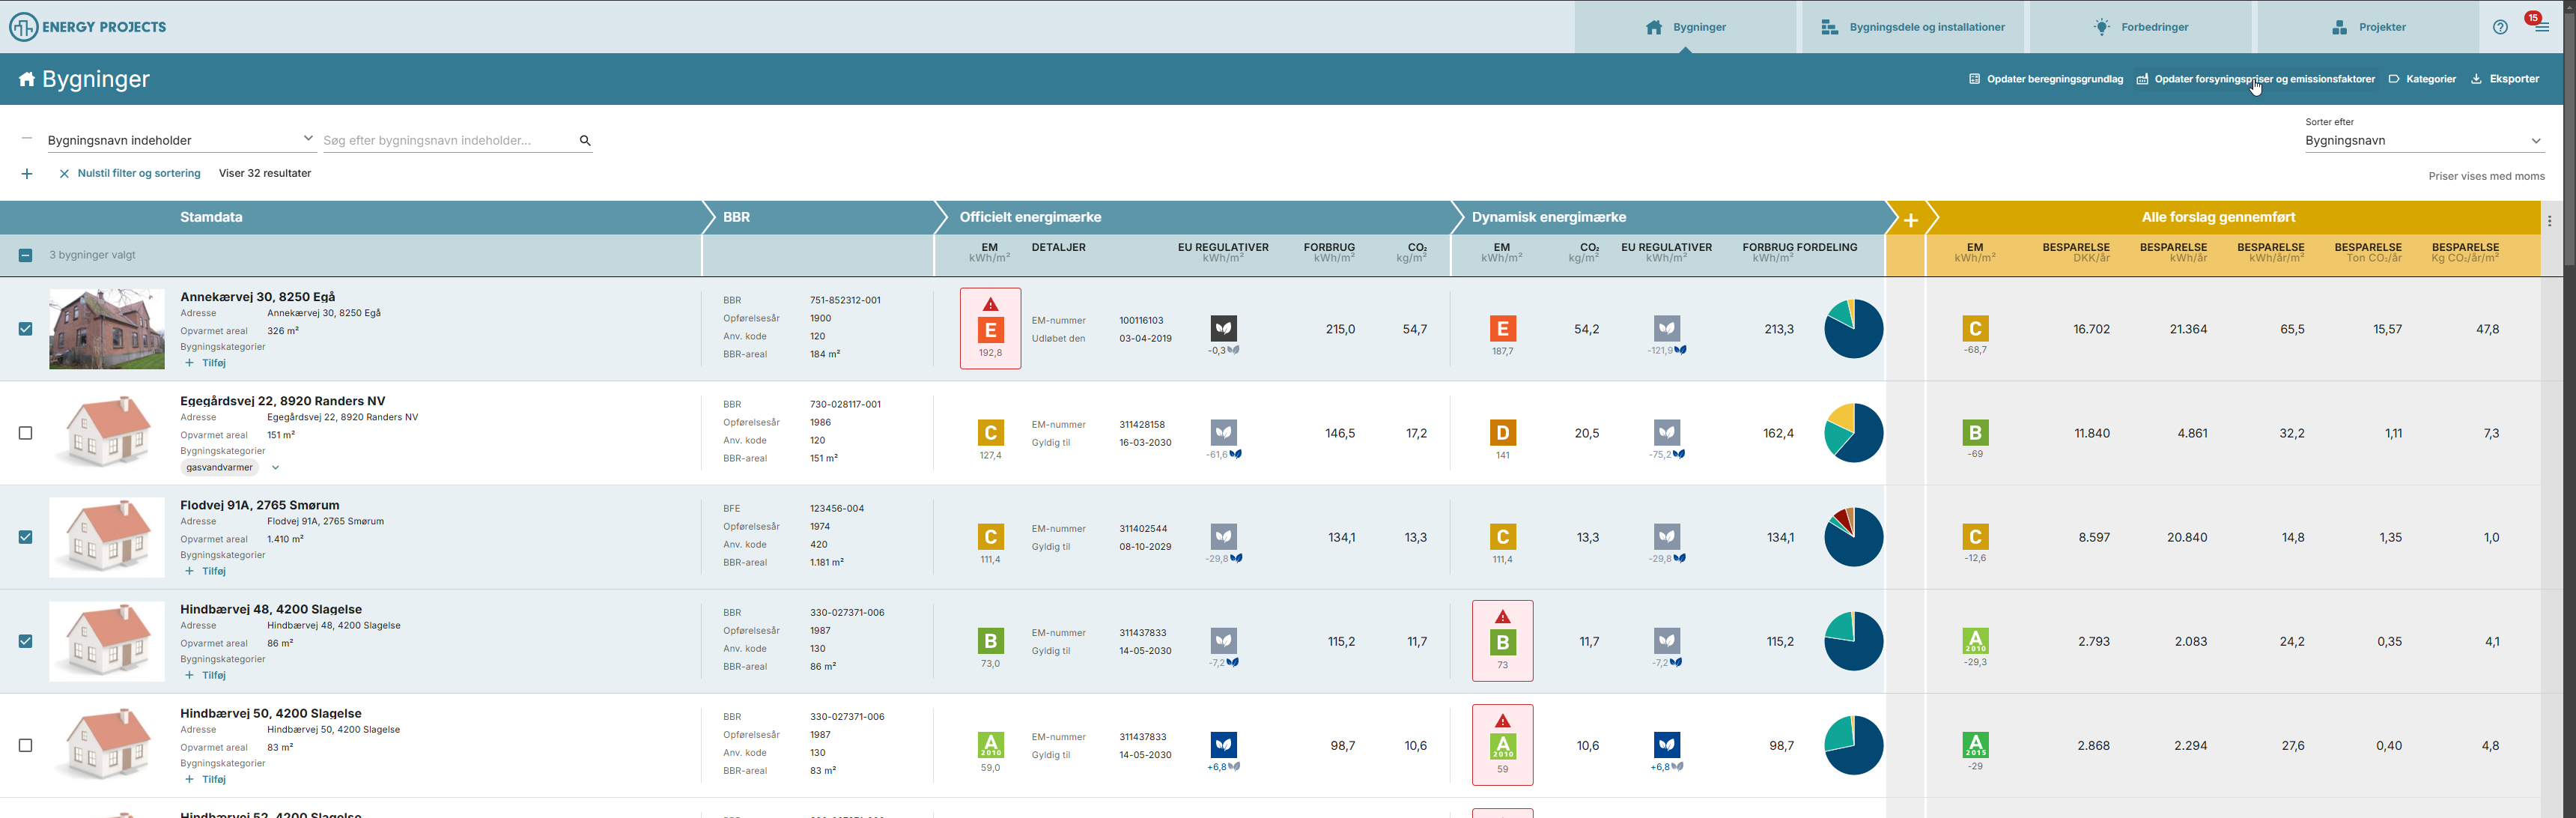Image resolution: width=2576 pixels, height=818 pixels.
Task: Uncheck the Annekærvej 30 building checkbox
Action: 26,329
